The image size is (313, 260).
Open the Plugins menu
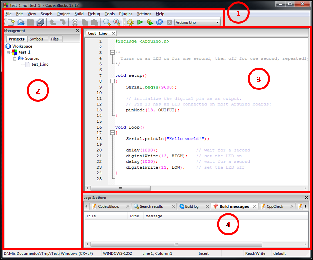126,14
